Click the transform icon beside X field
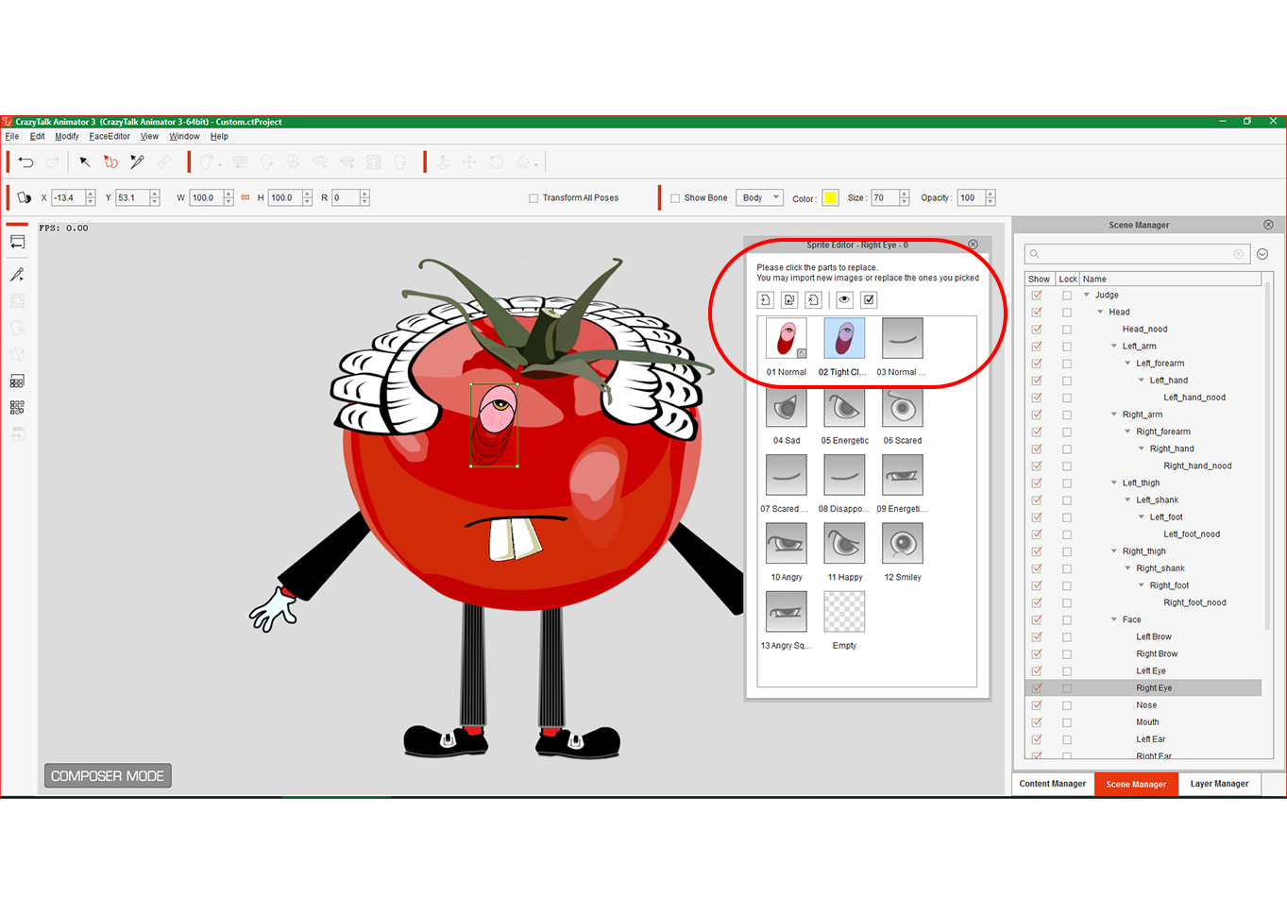 point(24,197)
